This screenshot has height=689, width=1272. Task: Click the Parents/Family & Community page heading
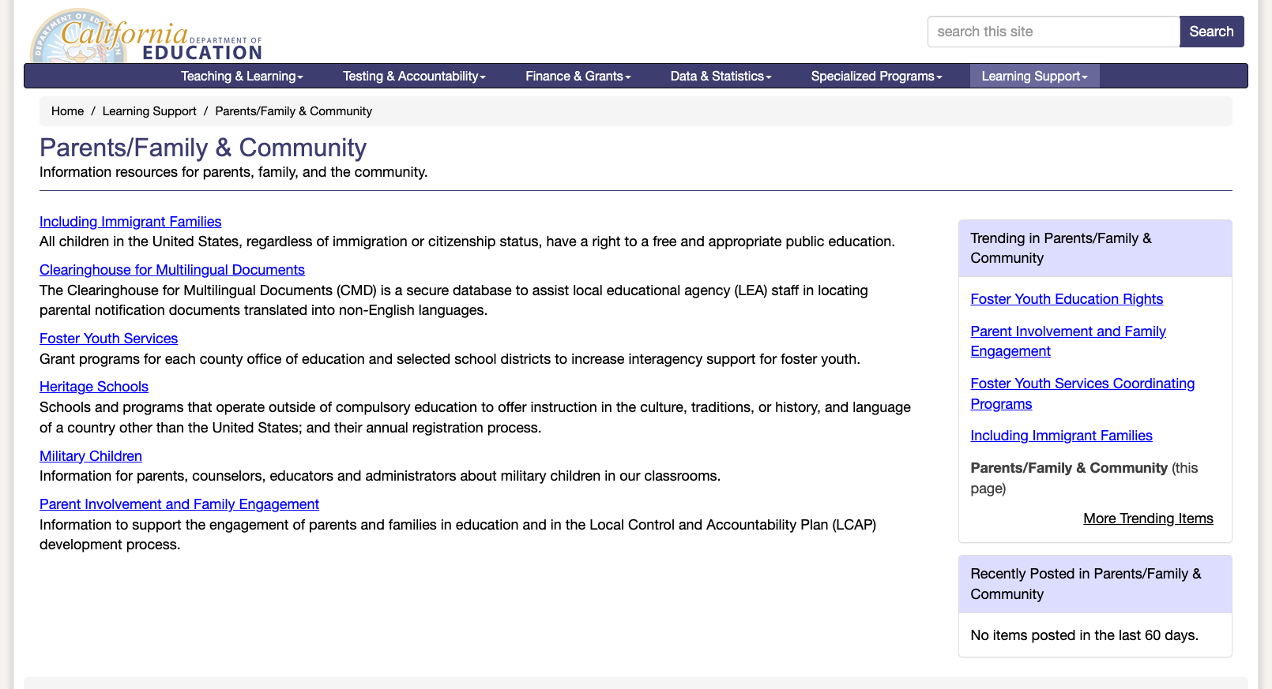203,148
